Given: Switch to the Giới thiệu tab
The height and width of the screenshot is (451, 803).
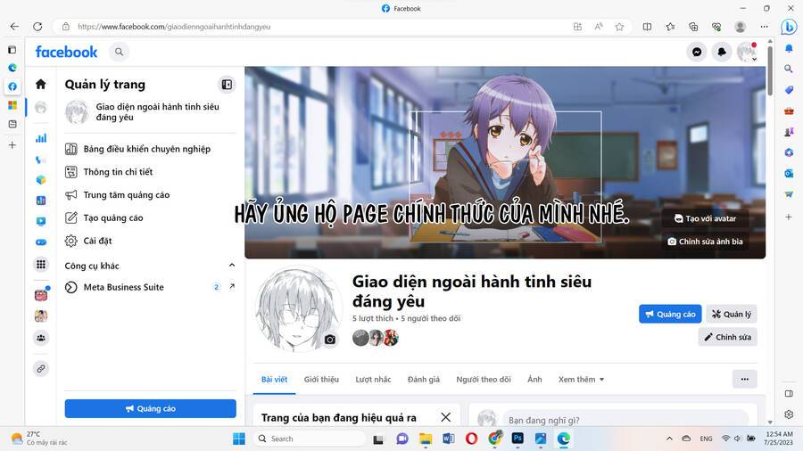Looking at the screenshot, I should pyautogui.click(x=321, y=379).
